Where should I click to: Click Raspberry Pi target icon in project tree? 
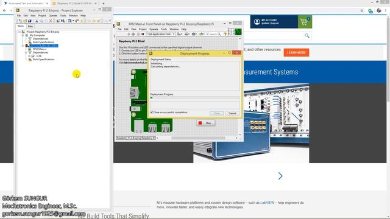[x=27, y=46]
